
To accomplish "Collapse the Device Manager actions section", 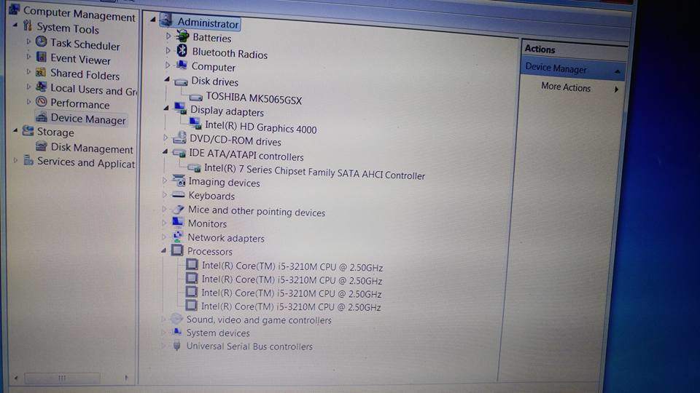I will tap(617, 71).
